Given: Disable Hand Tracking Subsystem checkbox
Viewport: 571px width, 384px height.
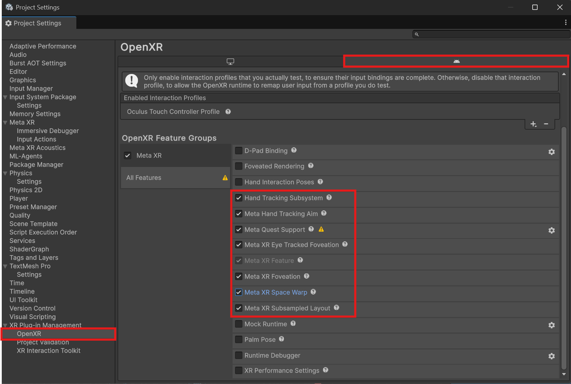Looking at the screenshot, I should pos(239,198).
